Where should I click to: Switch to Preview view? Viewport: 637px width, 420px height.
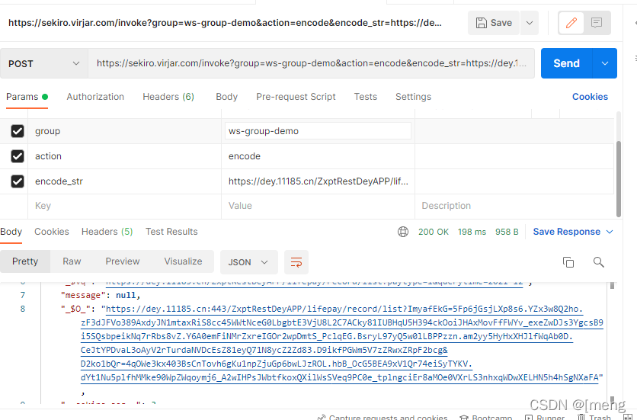coord(122,261)
